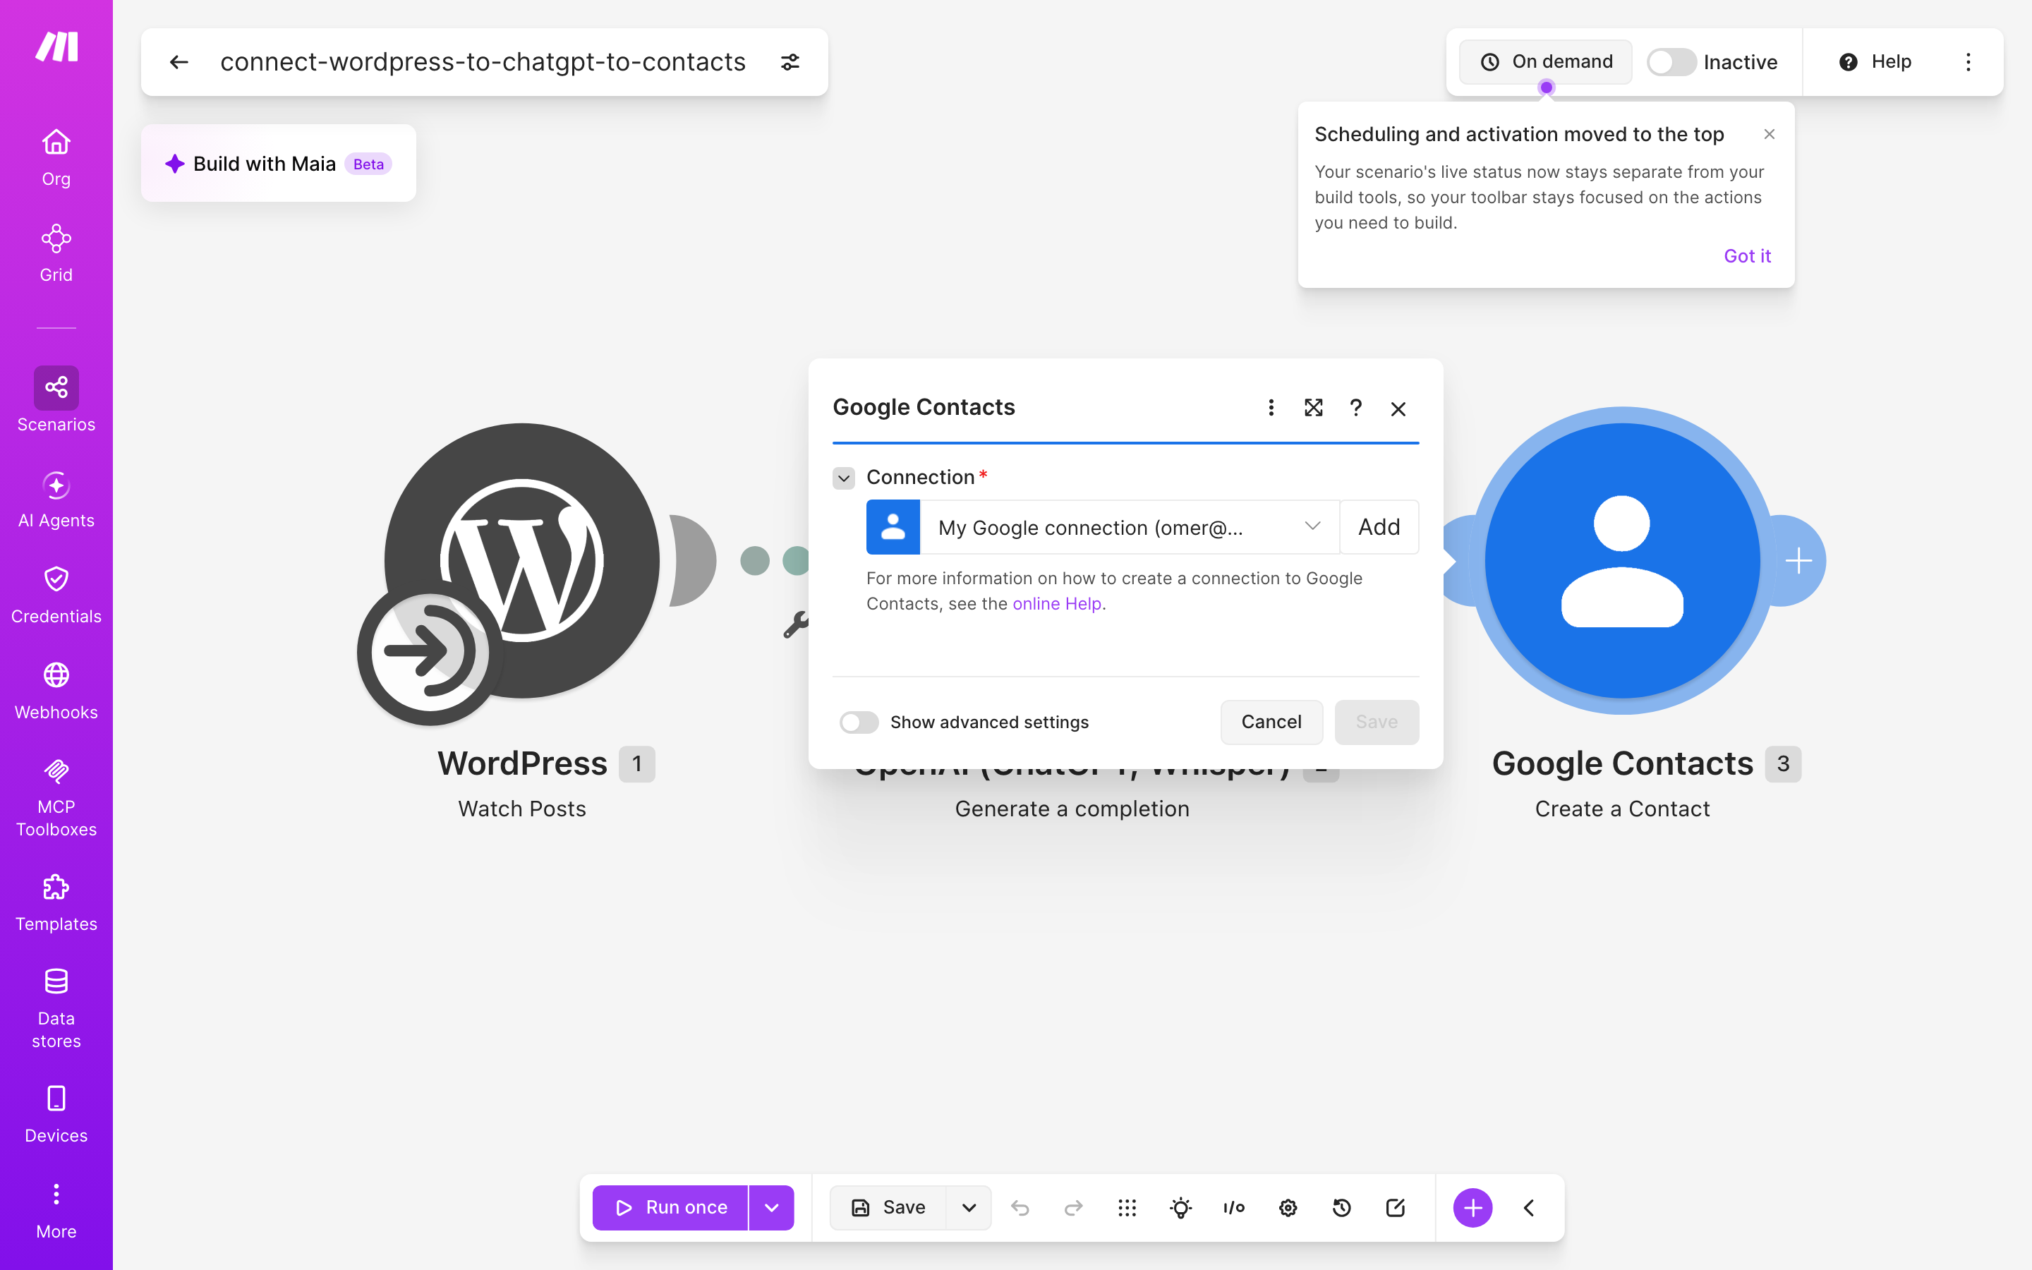Click the explain flow lightbulb icon
Viewport: 2032px width, 1270px height.
(1180, 1208)
